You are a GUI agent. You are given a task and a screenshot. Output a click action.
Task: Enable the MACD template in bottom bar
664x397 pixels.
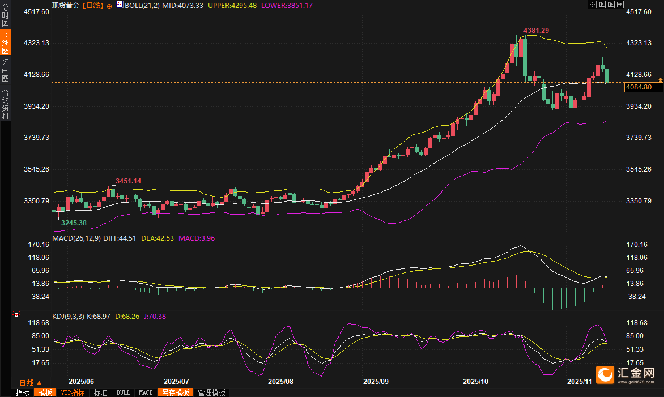(146, 392)
